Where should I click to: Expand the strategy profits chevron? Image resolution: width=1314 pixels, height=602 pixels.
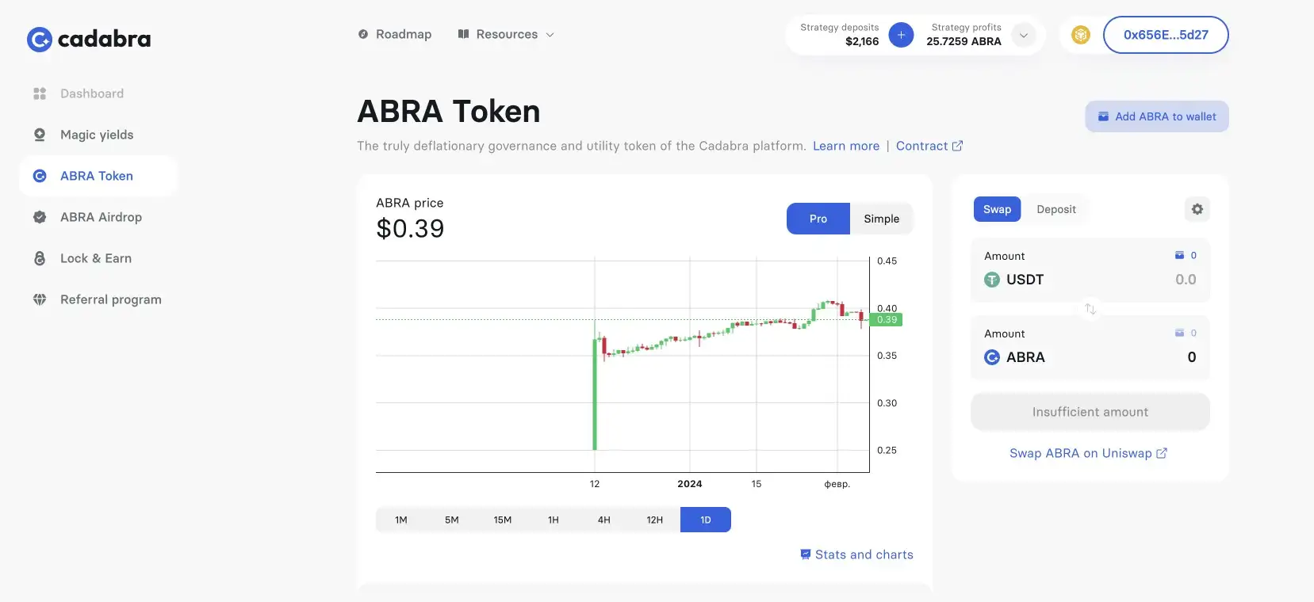click(1024, 35)
